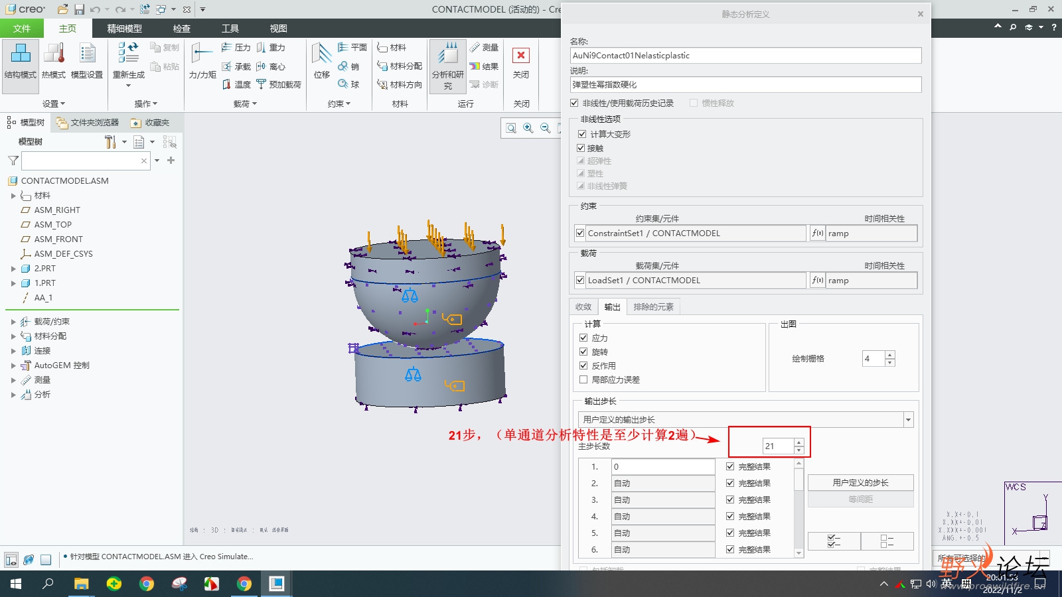Open 材料方向 material orientation

tap(400, 84)
